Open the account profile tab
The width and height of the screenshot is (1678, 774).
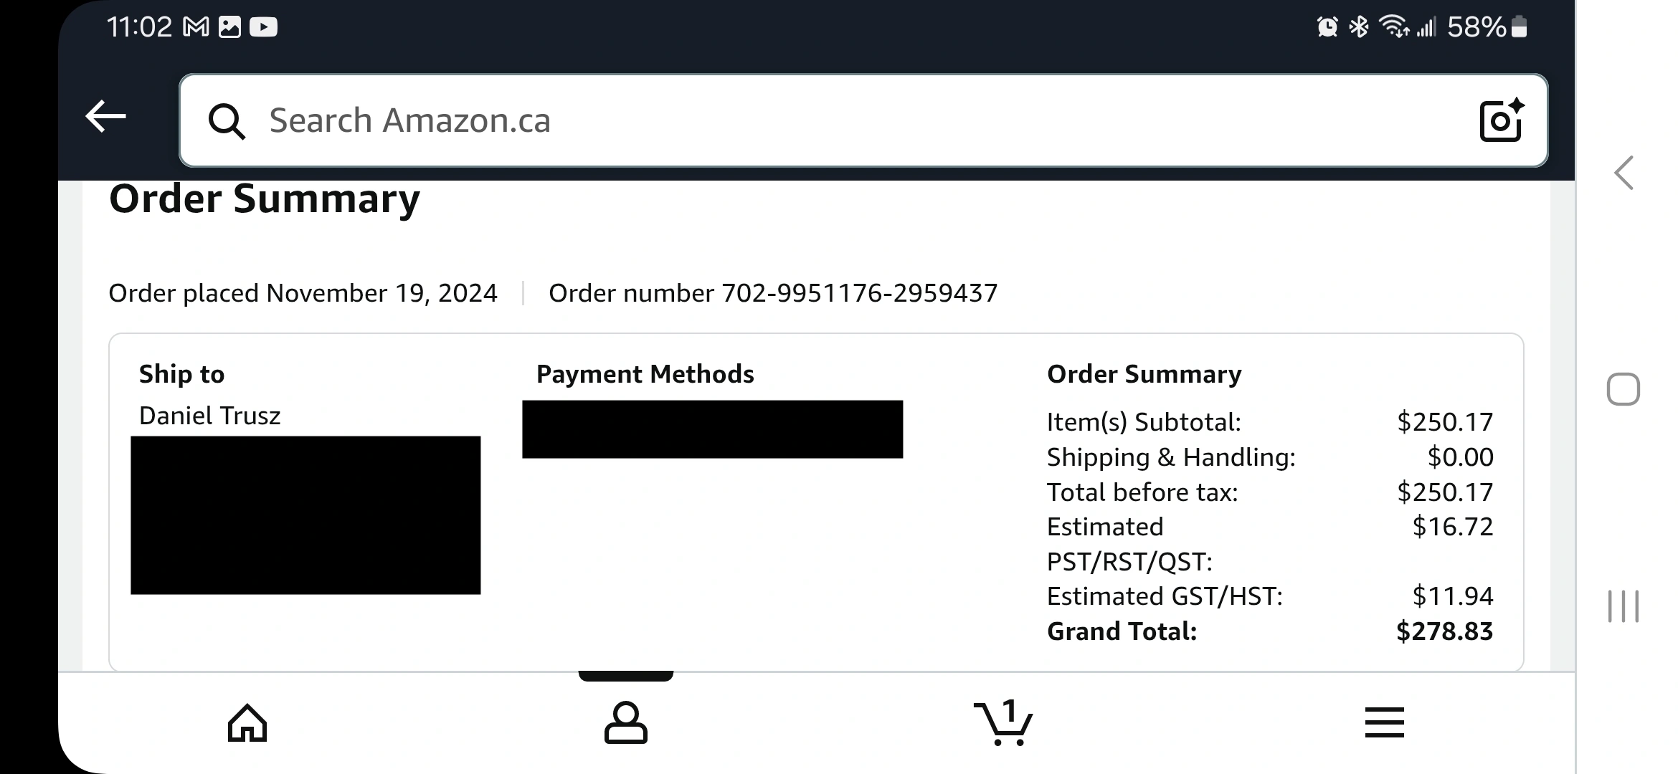(625, 722)
